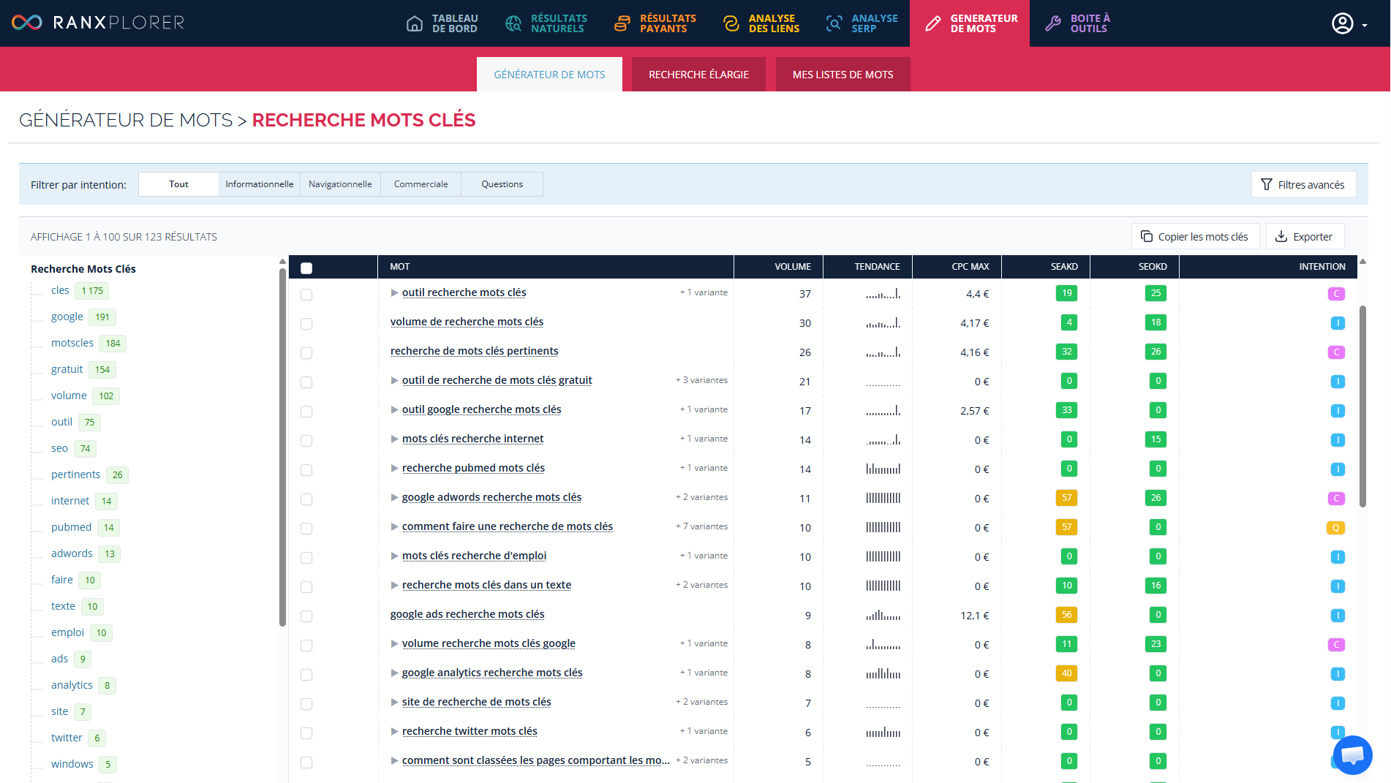Open Résultats Payants coins icon
Screen dimensions: 1391x783
pos(622,23)
